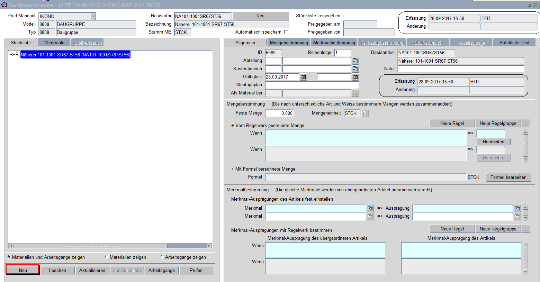Toggle the Automatisch speichern checkbox
The height and width of the screenshot is (282, 540).
click(x=286, y=32)
